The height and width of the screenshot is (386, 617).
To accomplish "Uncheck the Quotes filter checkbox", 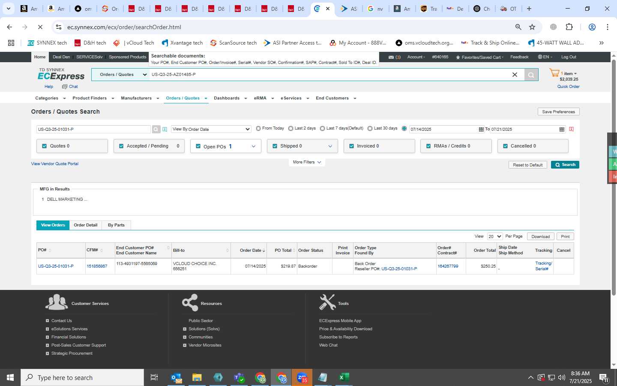I will tap(45, 146).
